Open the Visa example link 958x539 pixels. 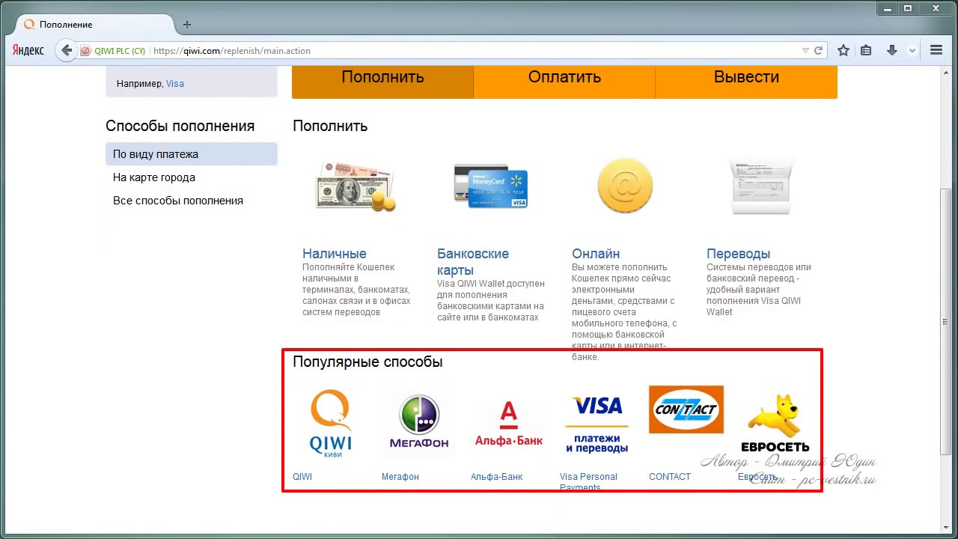[175, 84]
